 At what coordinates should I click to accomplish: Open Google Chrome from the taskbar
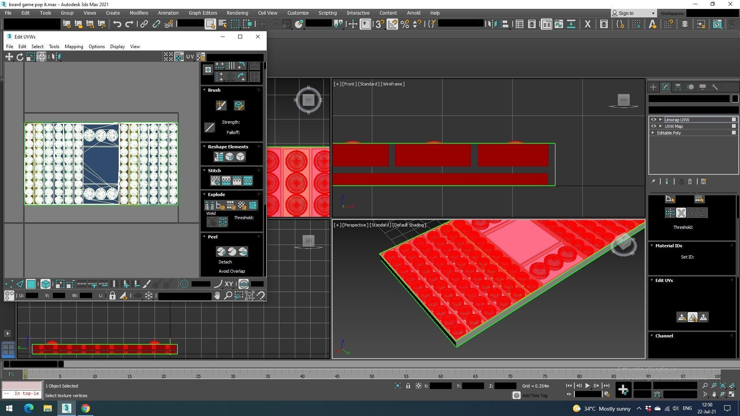pyautogui.click(x=86, y=408)
